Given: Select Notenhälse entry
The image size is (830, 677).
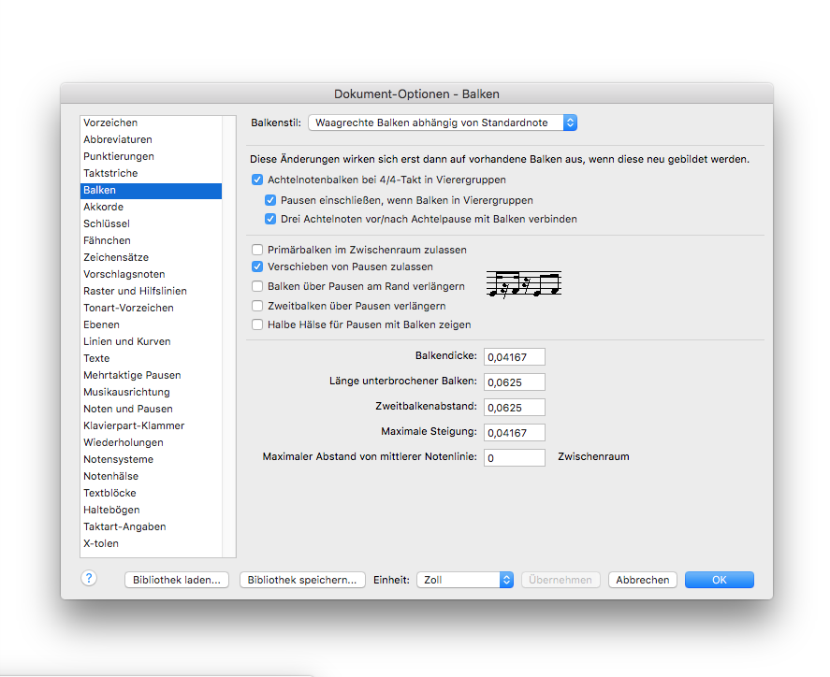Looking at the screenshot, I should click(x=151, y=477).
